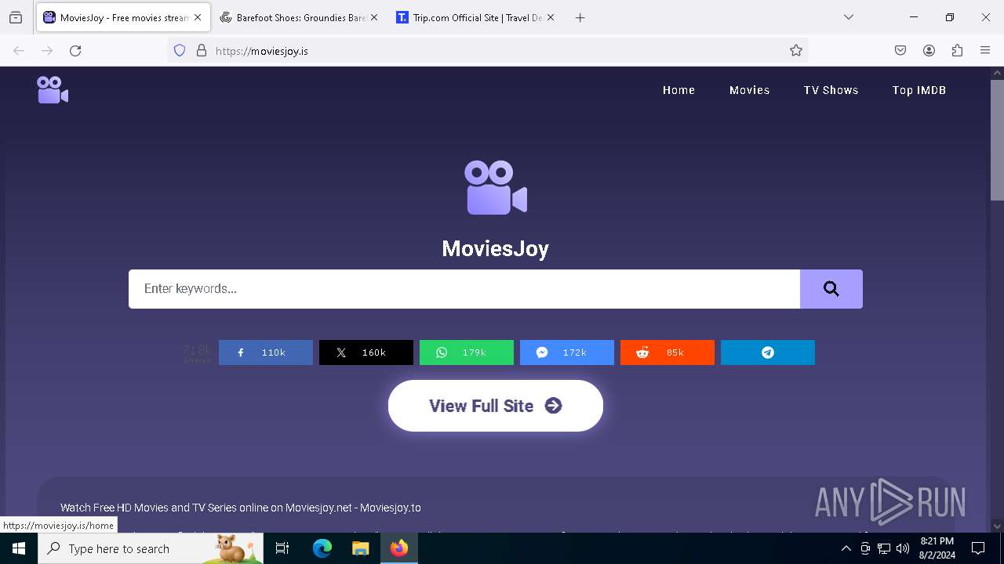Image resolution: width=1004 pixels, height=564 pixels.
Task: Open the Home menu link
Action: pyautogui.click(x=678, y=90)
